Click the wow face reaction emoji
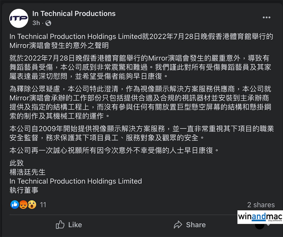 [32, 204]
